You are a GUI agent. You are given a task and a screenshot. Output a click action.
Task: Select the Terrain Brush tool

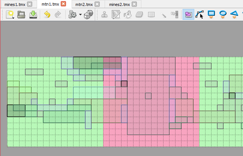116,15
